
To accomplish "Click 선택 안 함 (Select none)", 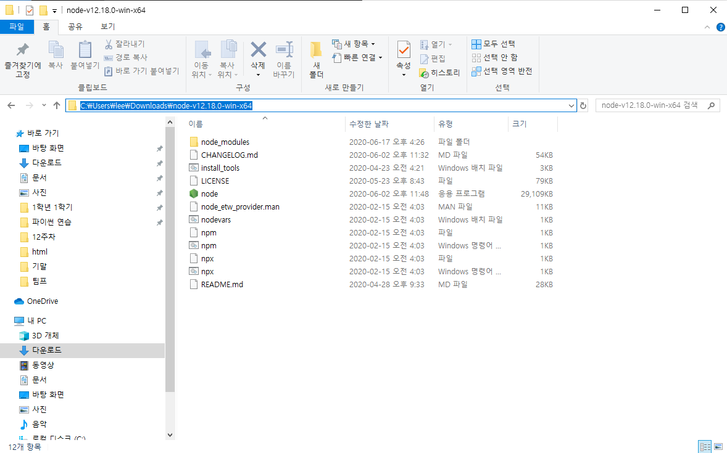I will coord(494,57).
